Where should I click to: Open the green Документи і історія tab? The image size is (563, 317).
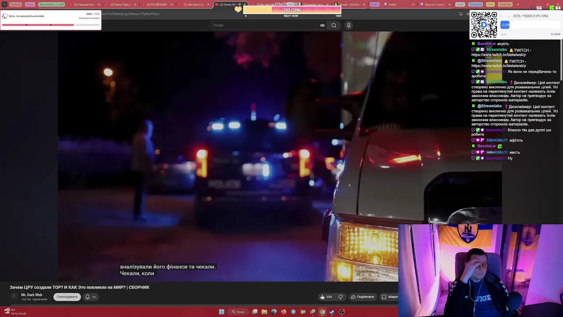tap(51, 4)
